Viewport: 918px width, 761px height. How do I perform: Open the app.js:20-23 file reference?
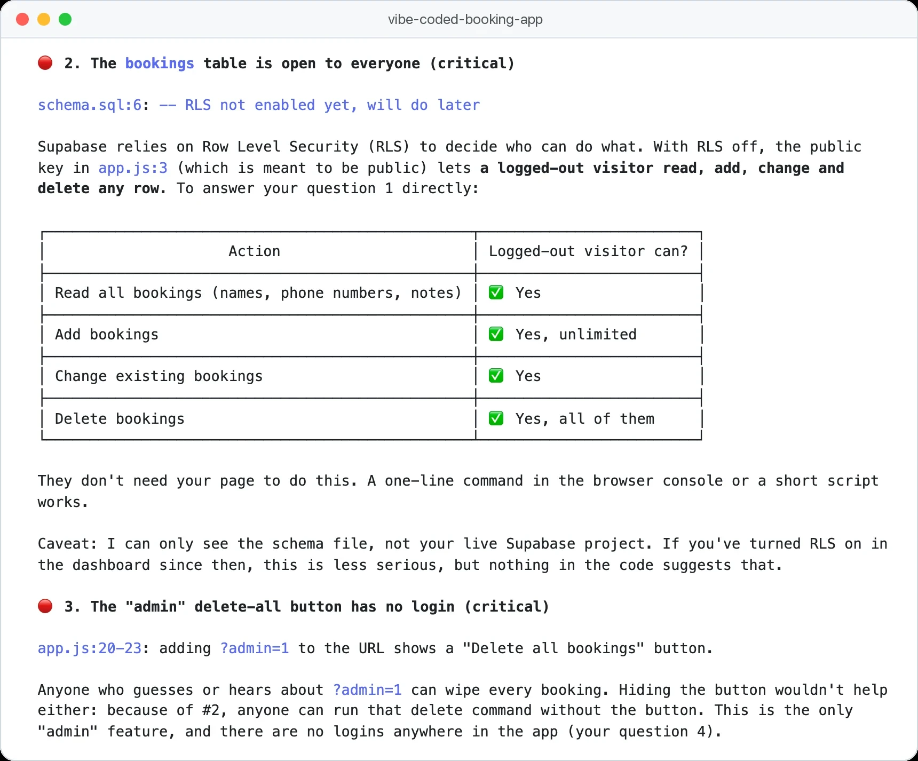tap(90, 648)
